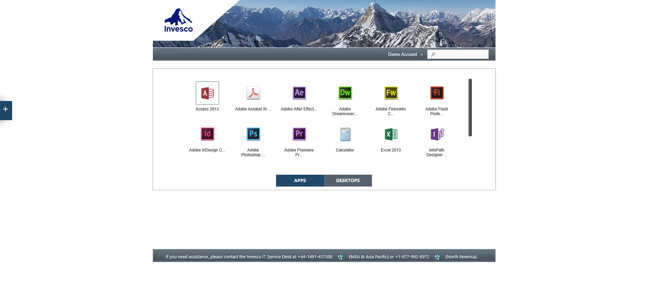Image resolution: width=648 pixels, height=305 pixels.
Task: Click the "Adobe Premiere Pr..." label
Action: pos(299,153)
